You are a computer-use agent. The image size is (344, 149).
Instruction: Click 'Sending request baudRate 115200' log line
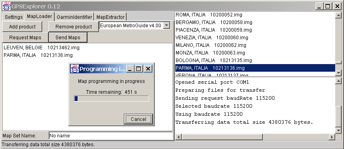(225, 98)
